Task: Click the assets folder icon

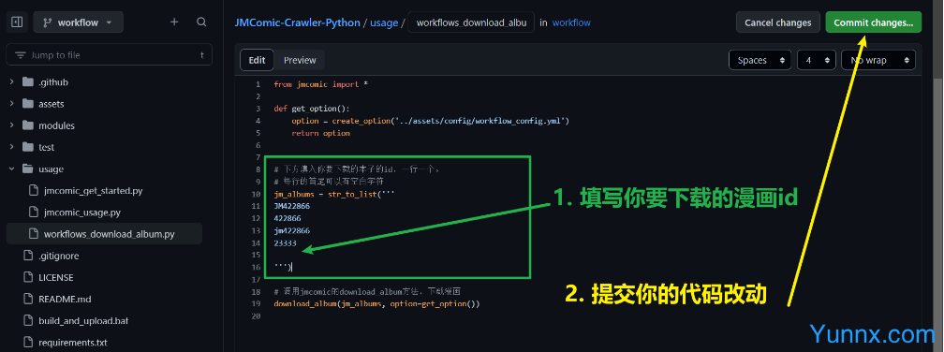Action: coord(28,104)
